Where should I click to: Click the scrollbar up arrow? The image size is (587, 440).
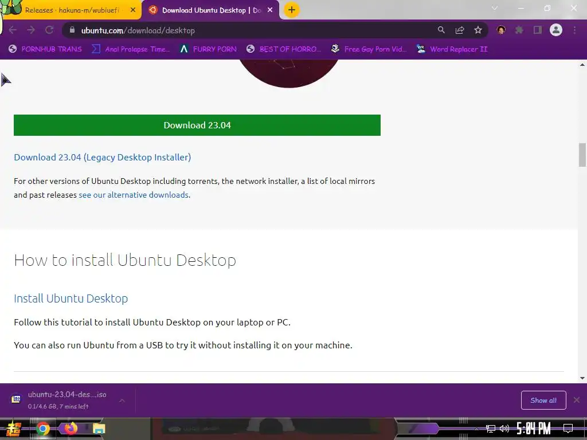[582, 65]
